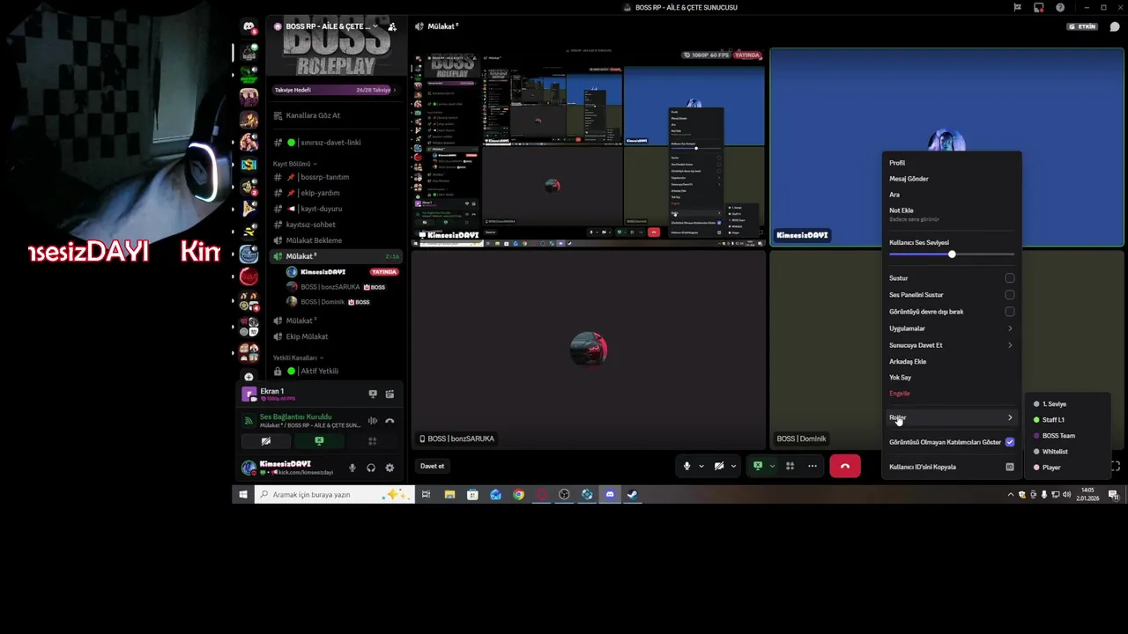
Task: Open chat bubble icon at top right
Action: pos(1115,26)
